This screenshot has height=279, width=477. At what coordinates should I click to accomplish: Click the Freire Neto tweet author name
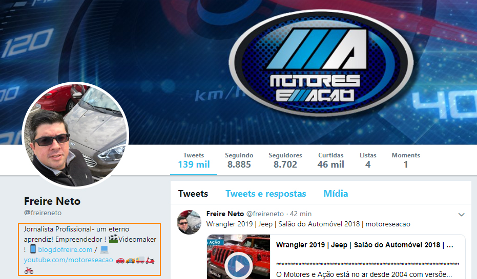pyautogui.click(x=225, y=214)
